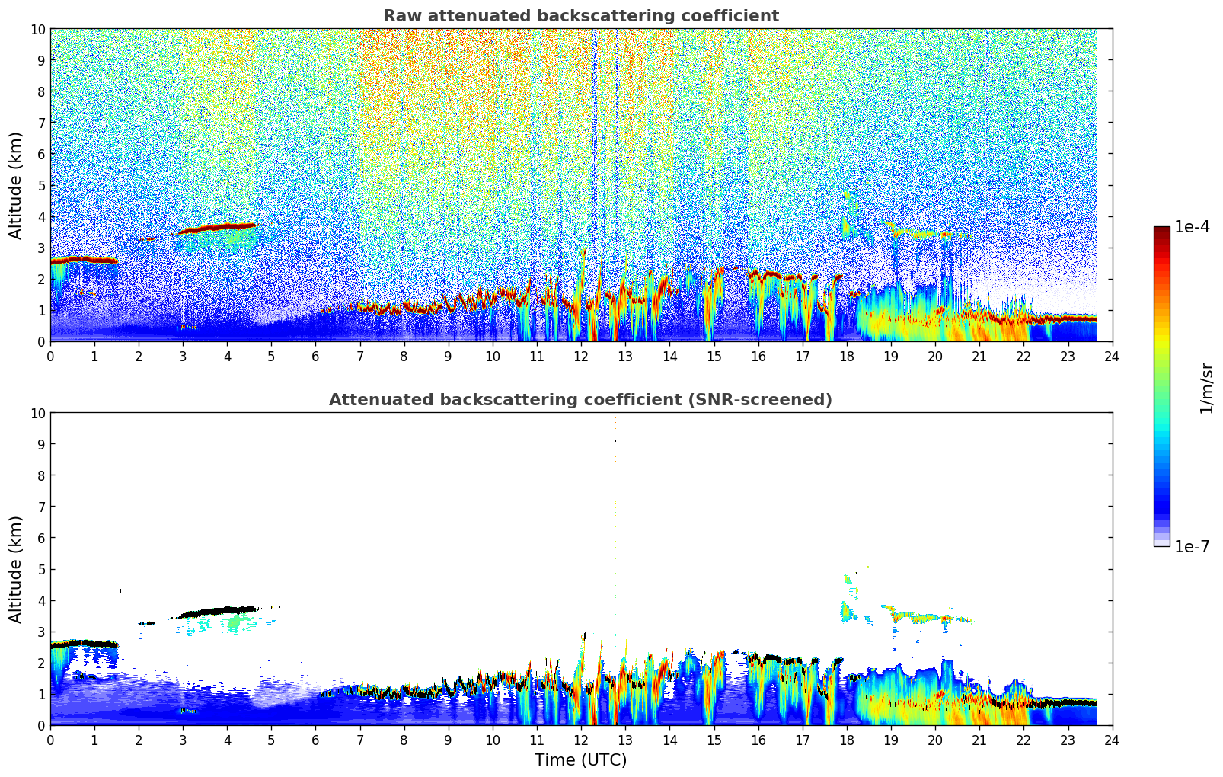The image size is (1223, 777).
Task: Click time tick '24' under the upper plot
Action: tap(1112, 356)
